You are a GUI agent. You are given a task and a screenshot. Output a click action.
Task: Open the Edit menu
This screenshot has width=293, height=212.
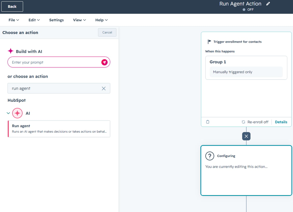[x=34, y=20]
